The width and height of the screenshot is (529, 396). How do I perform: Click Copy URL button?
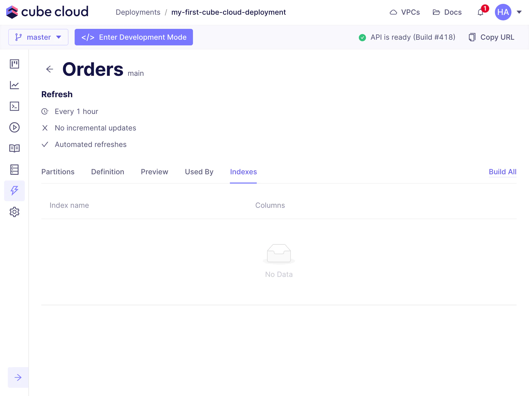pyautogui.click(x=492, y=37)
